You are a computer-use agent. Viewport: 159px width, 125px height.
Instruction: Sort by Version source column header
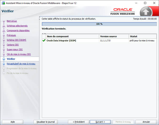tap(114, 36)
